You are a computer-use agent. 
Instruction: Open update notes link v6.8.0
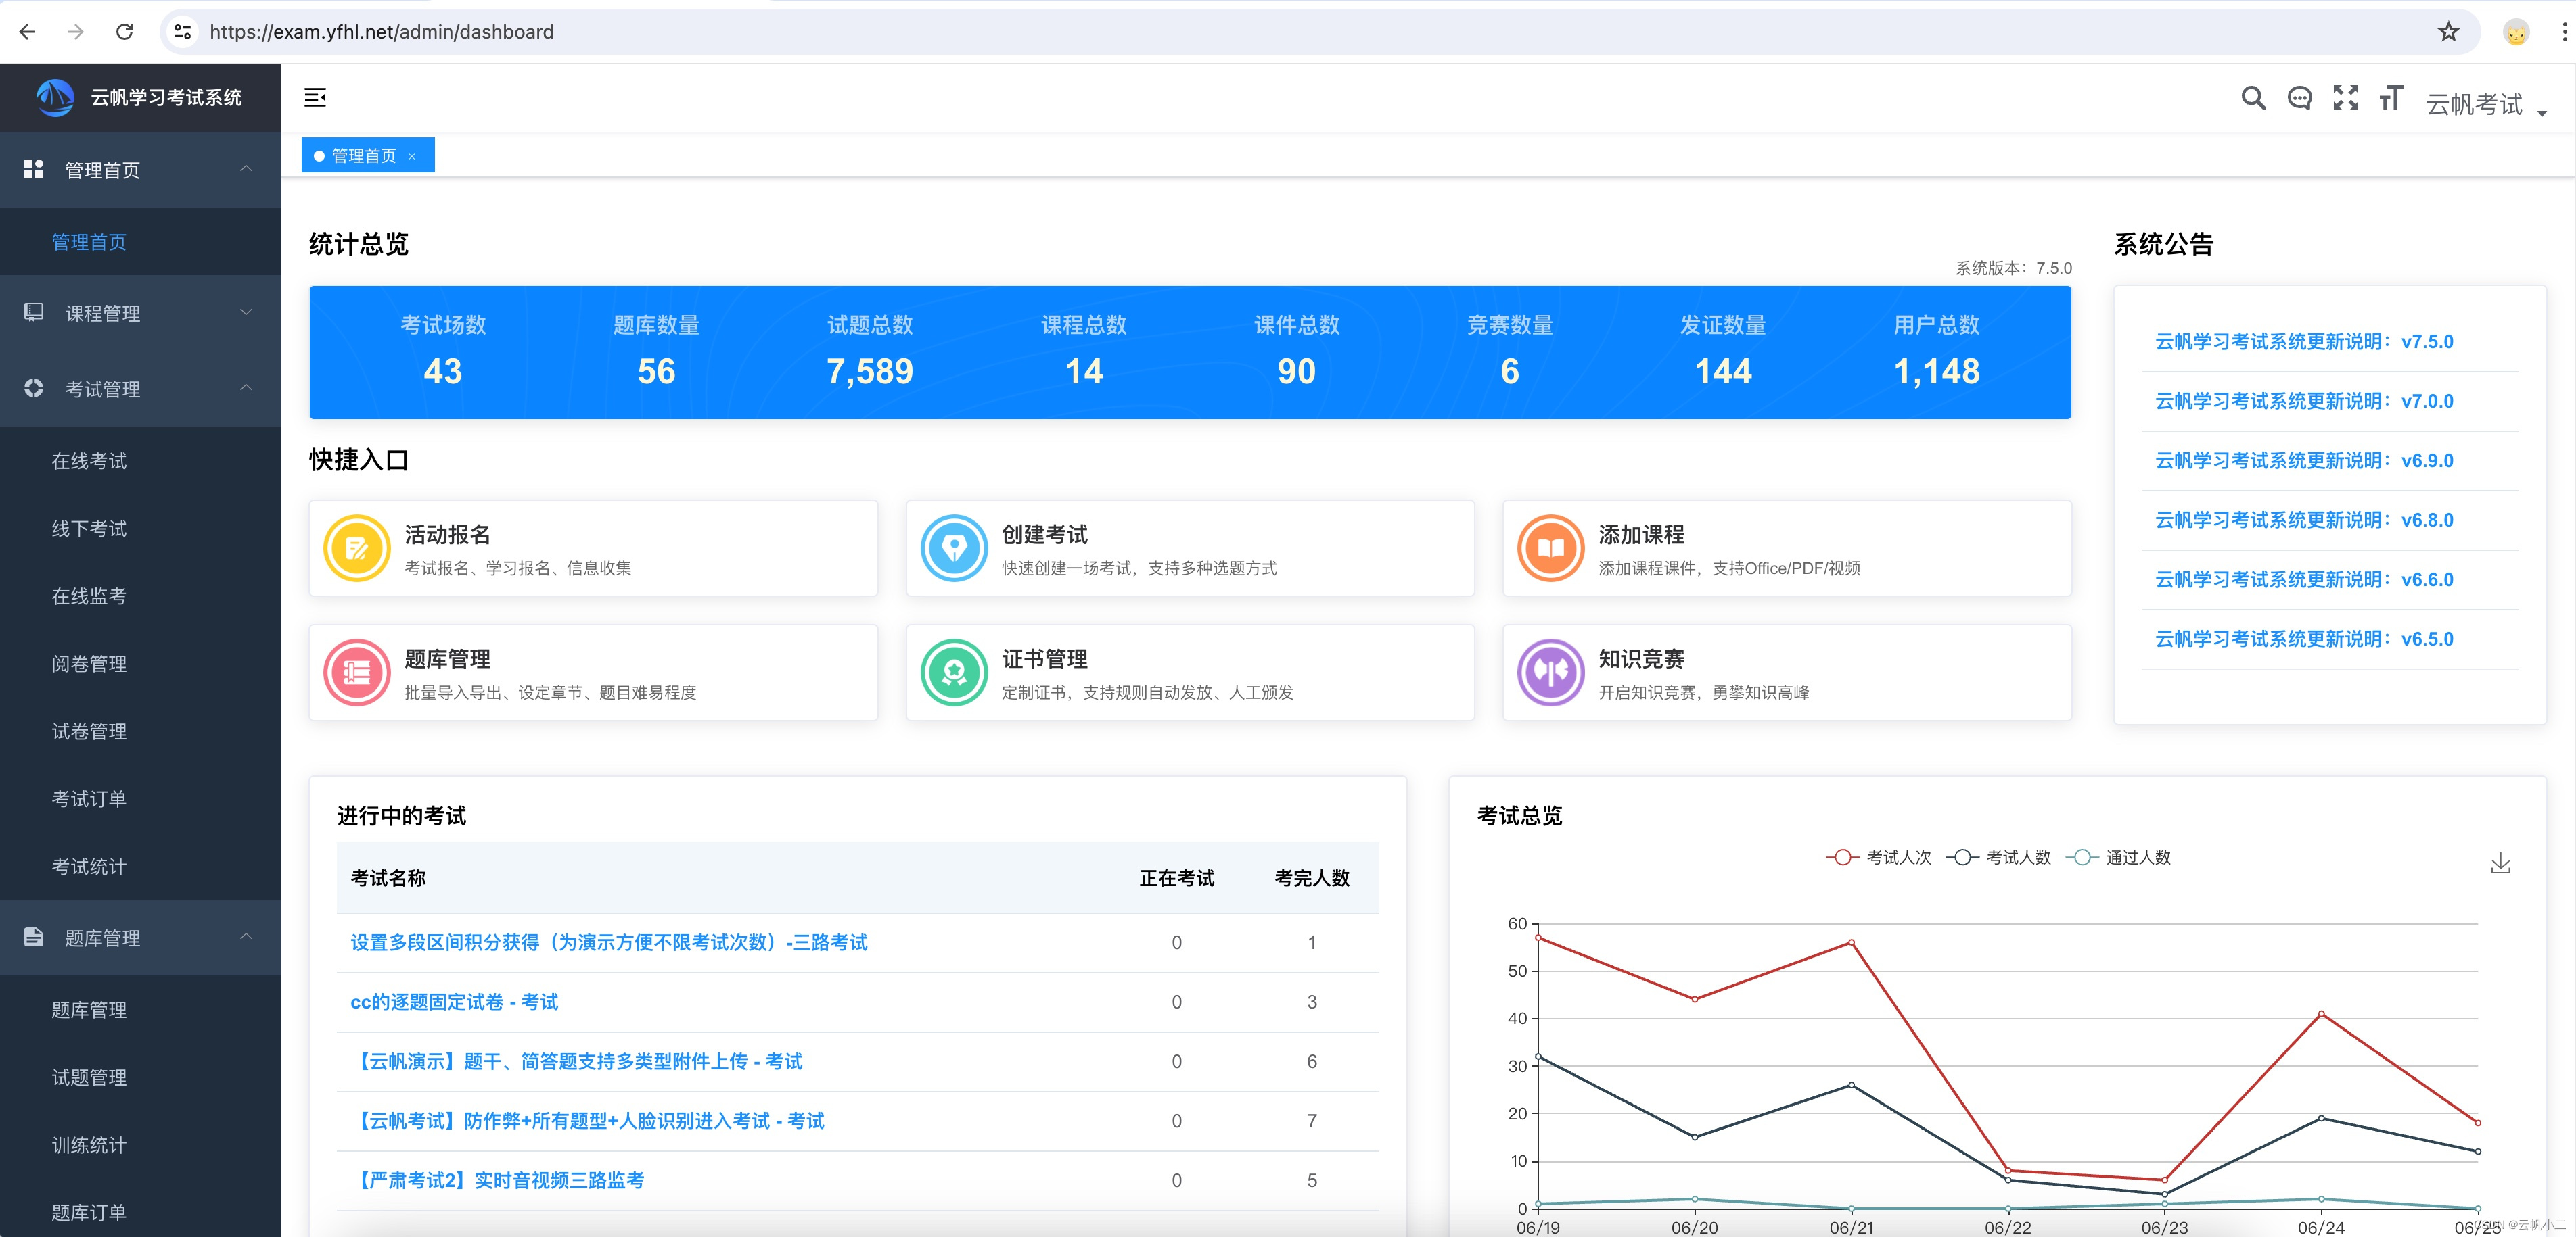click(2304, 520)
